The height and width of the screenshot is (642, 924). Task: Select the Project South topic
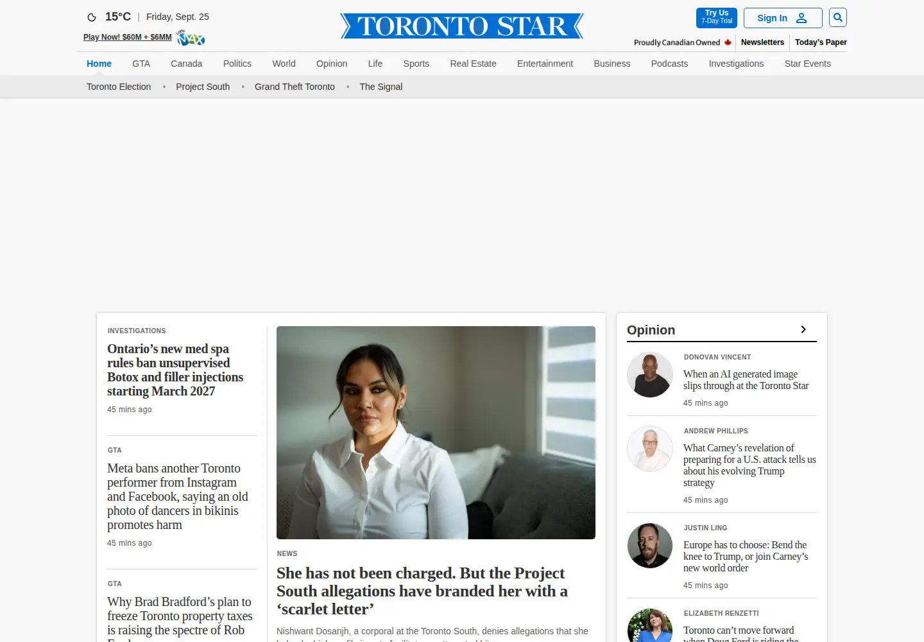click(x=203, y=87)
